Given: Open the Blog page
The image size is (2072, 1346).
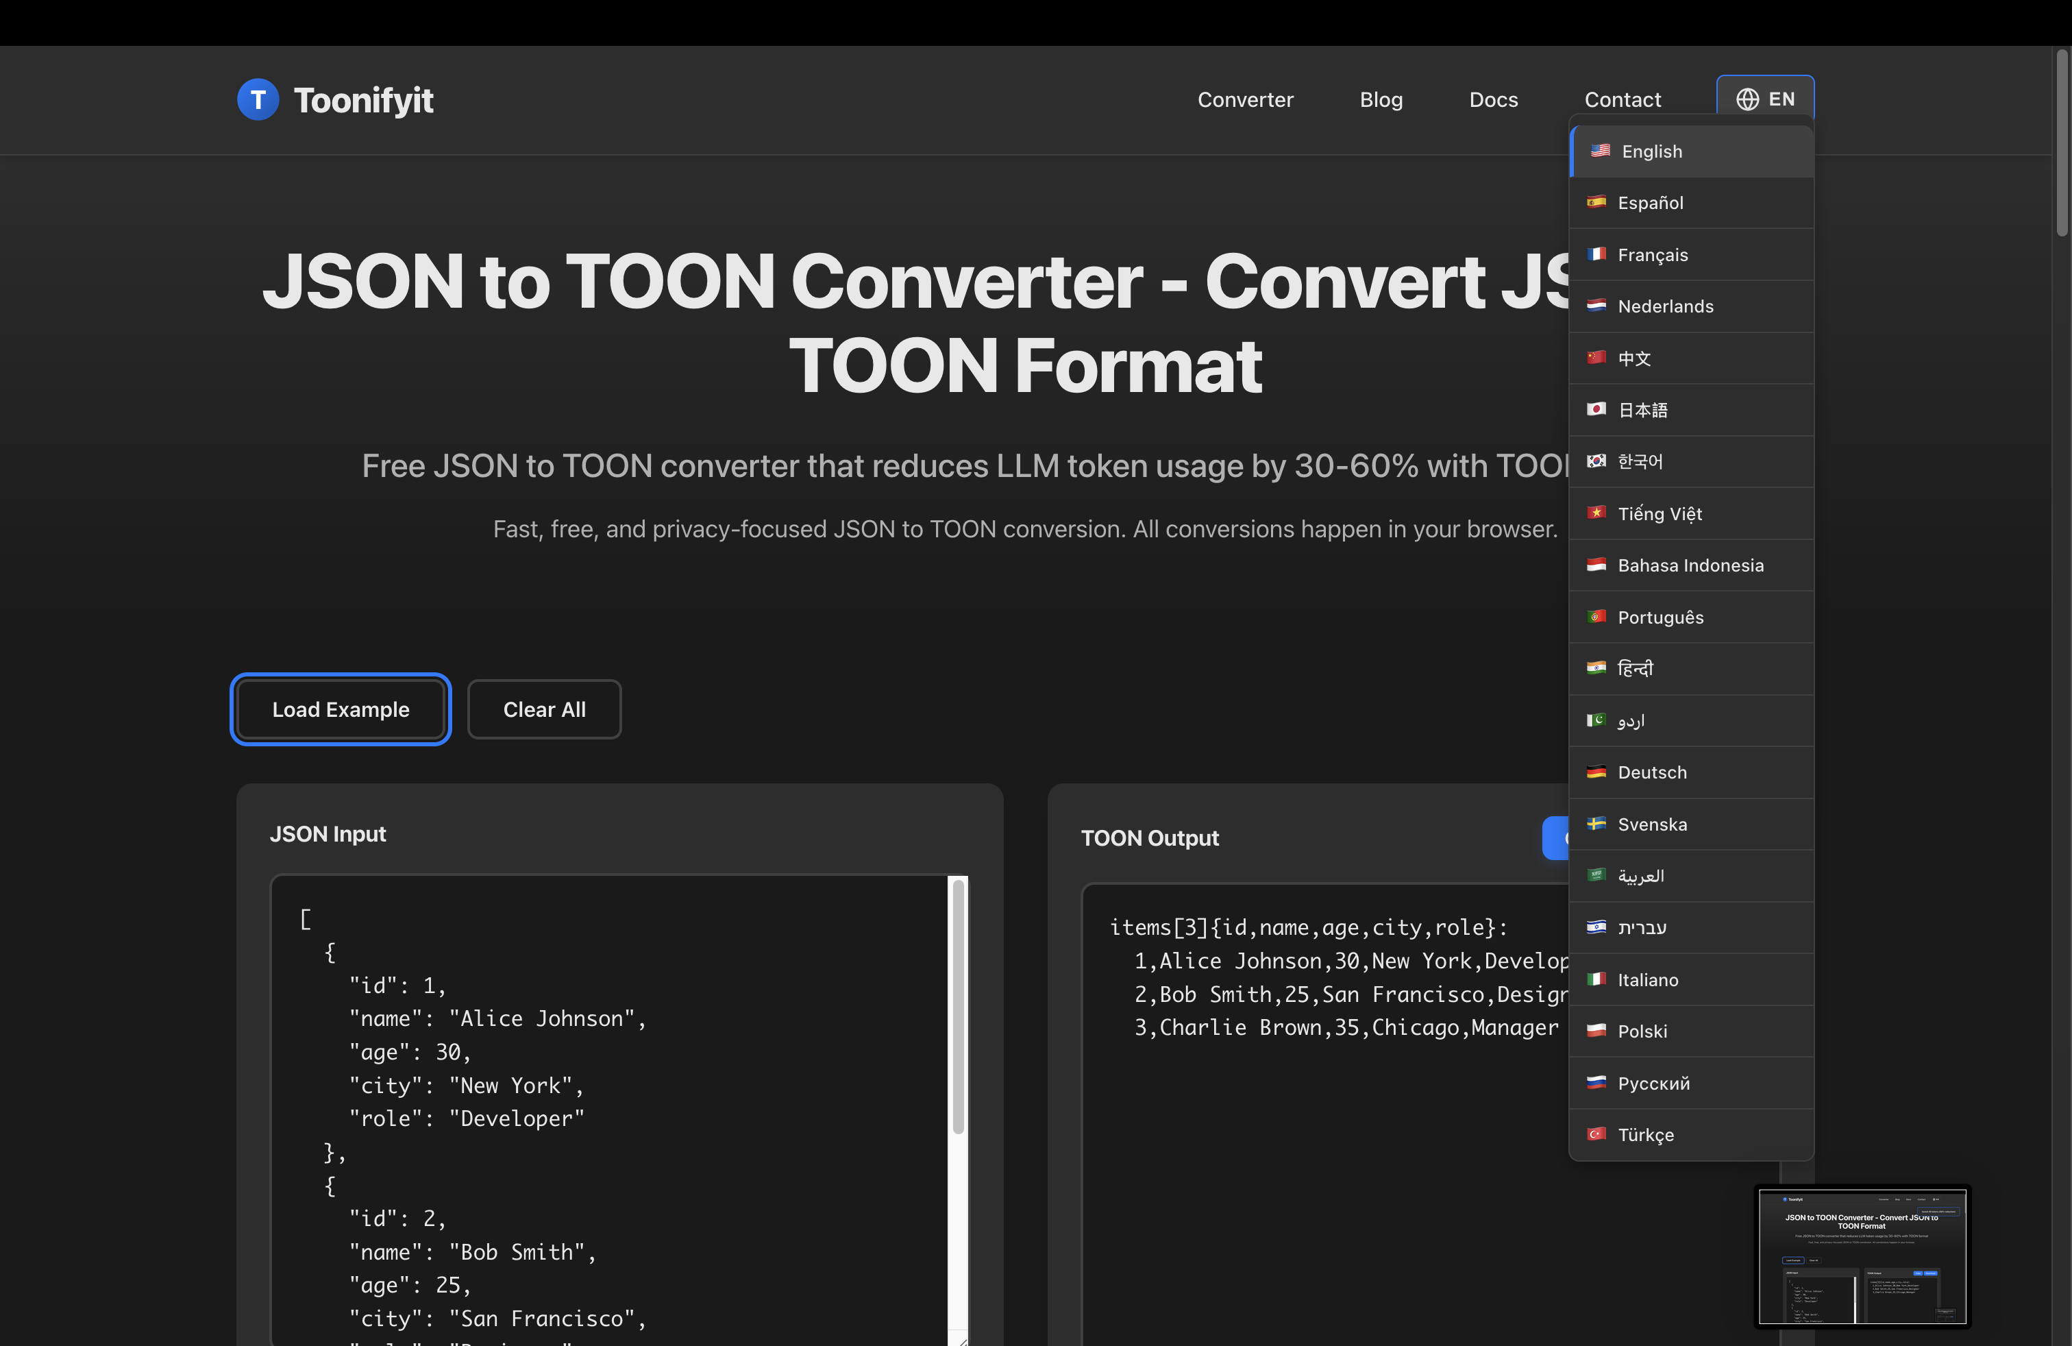Looking at the screenshot, I should point(1381,99).
